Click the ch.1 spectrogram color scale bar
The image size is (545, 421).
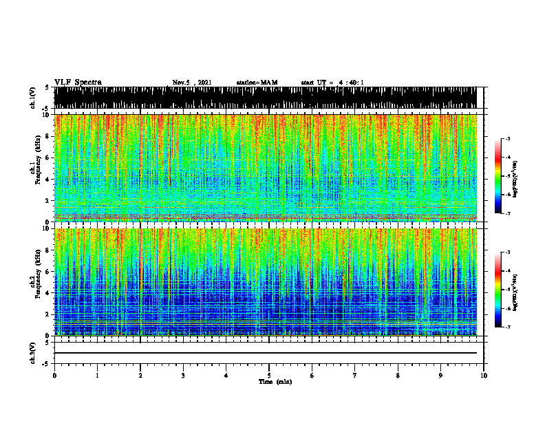[x=498, y=176]
